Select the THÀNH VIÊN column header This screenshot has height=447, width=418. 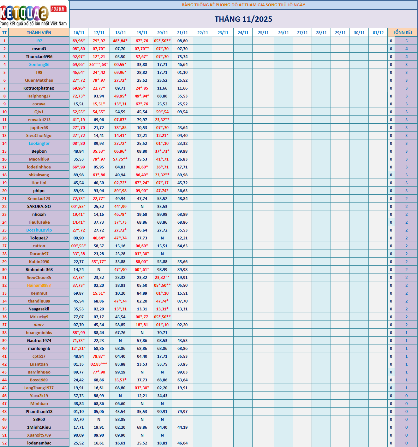pos(39,32)
